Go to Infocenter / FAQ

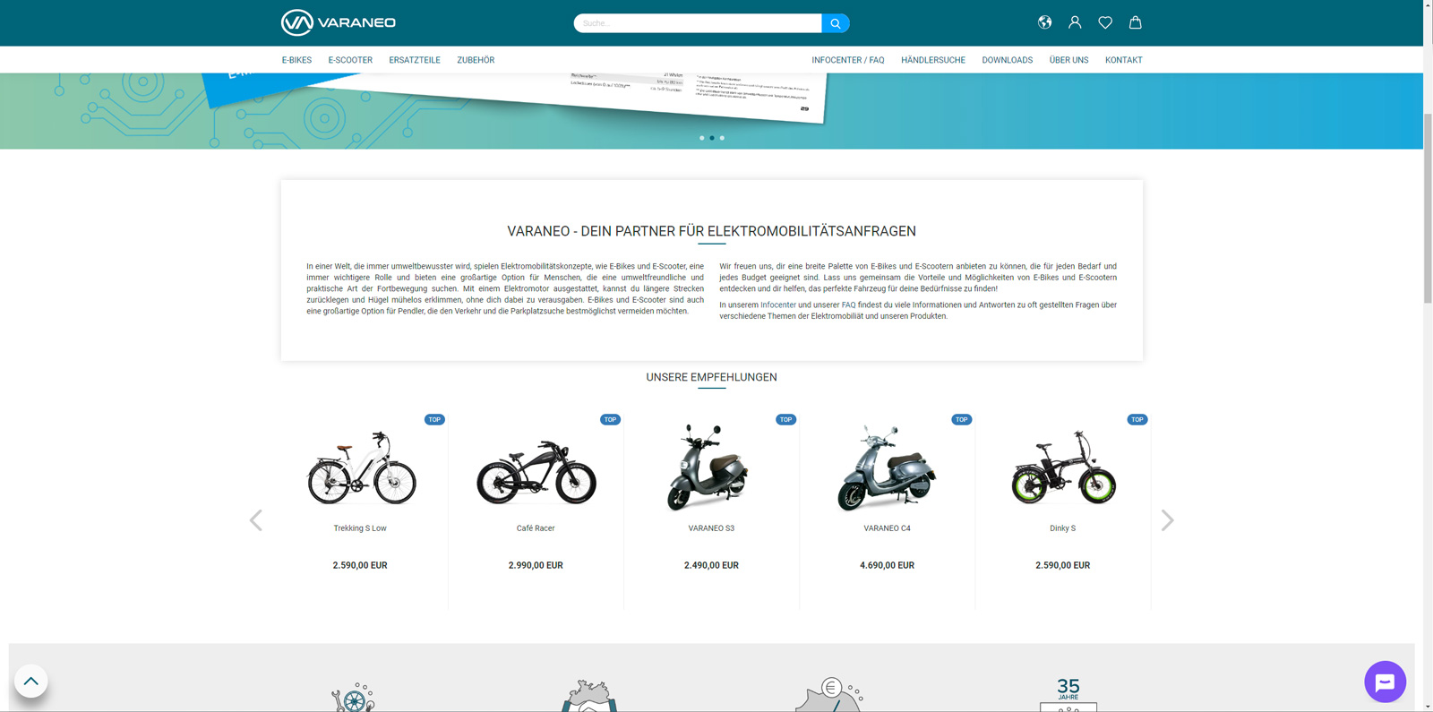pyautogui.click(x=848, y=60)
